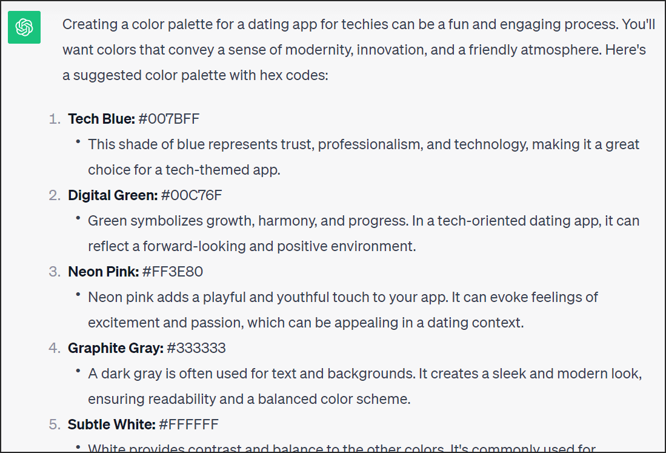
Task: Select the Subtle White heading
Action: click(112, 424)
